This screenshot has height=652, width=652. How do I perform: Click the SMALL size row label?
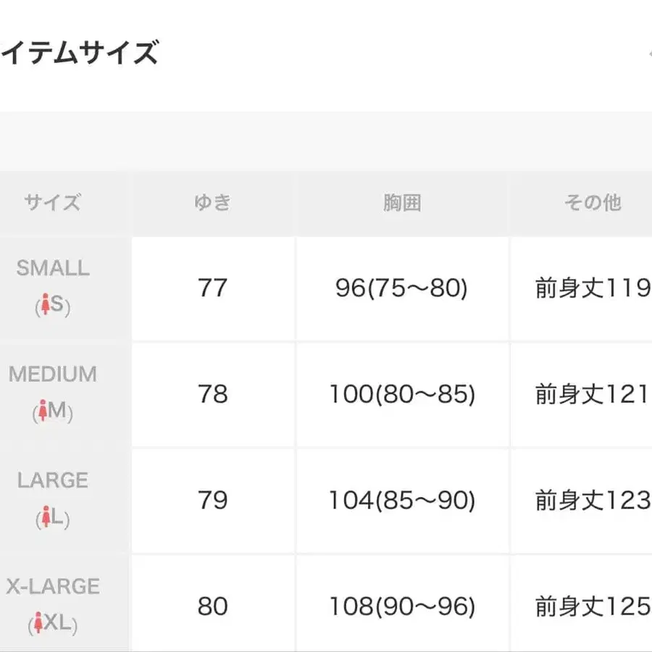pyautogui.click(x=53, y=268)
